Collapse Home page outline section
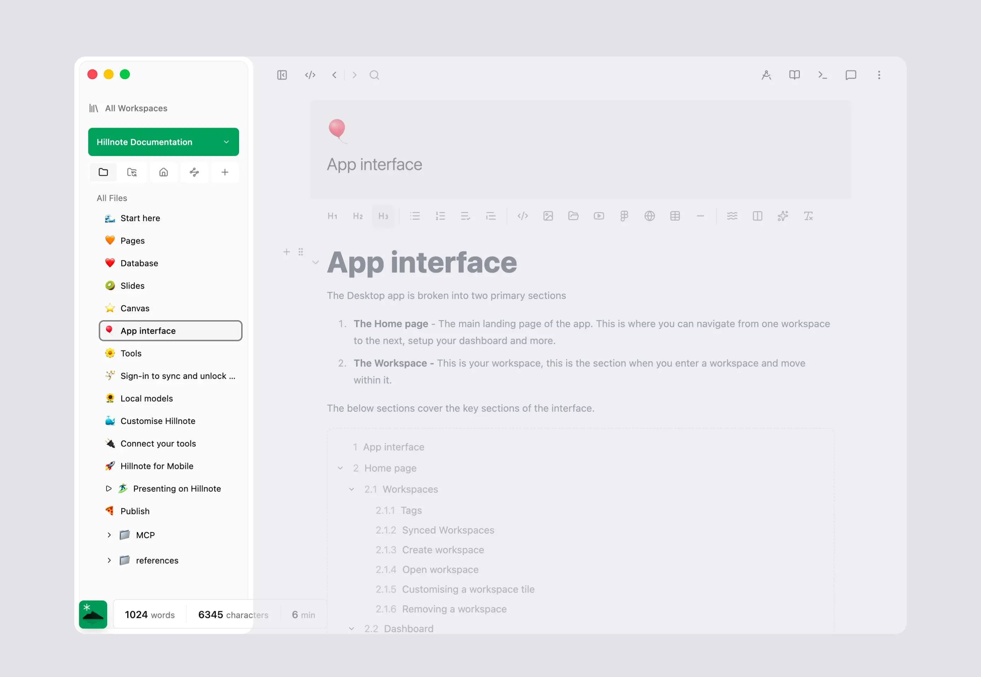The width and height of the screenshot is (981, 677). coord(340,468)
